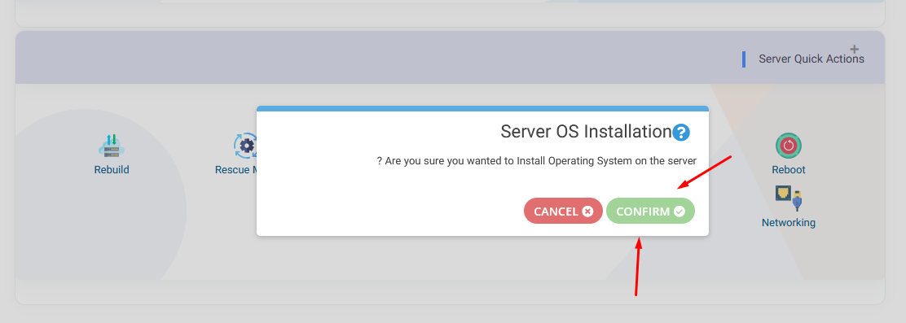Click the Rescue label text
This screenshot has width=906, height=323.
click(235, 169)
